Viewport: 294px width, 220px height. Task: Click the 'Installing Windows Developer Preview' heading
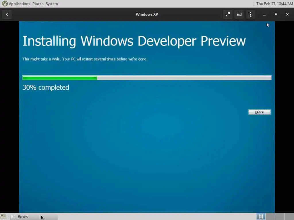134,41
